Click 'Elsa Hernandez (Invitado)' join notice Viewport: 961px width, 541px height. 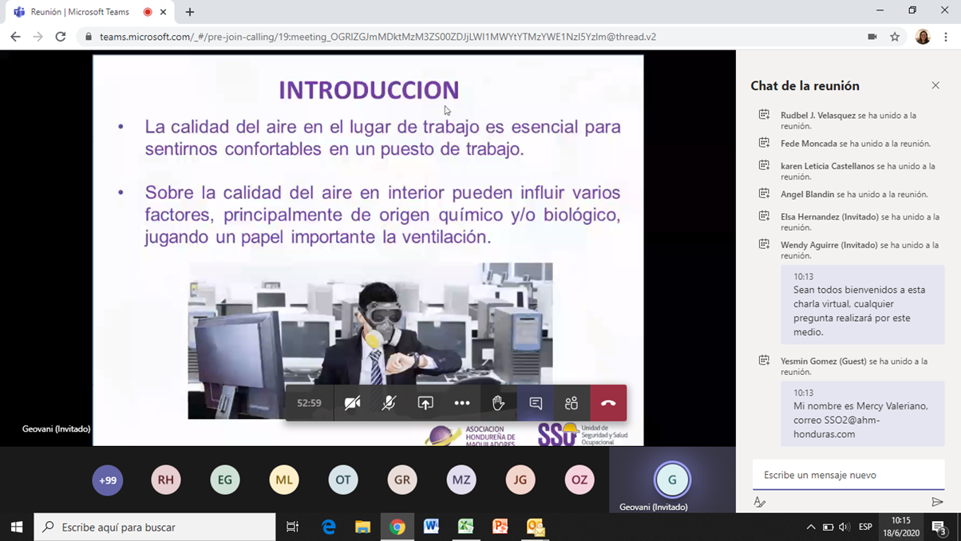(x=860, y=222)
